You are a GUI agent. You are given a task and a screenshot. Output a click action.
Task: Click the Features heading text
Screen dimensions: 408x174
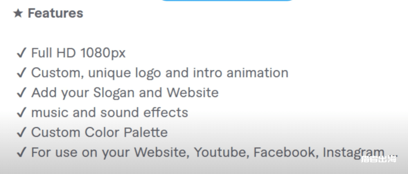coord(56,13)
